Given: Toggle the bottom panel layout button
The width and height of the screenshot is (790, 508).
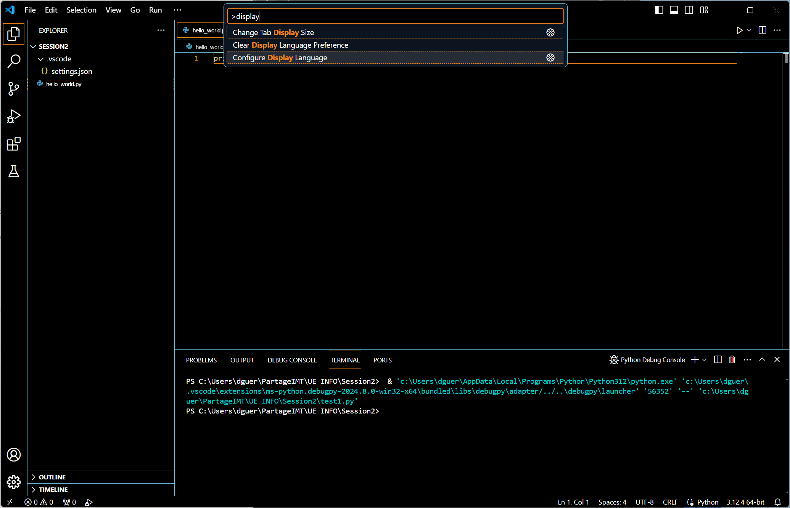Looking at the screenshot, I should coord(674,10).
